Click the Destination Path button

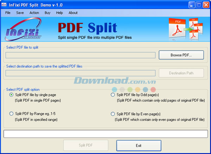(181, 73)
